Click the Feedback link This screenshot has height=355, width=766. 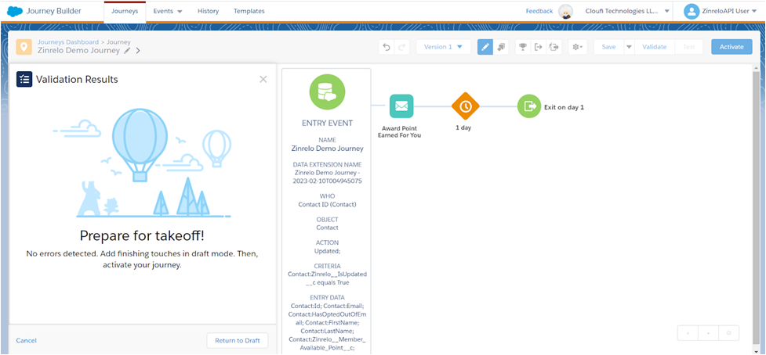click(539, 11)
